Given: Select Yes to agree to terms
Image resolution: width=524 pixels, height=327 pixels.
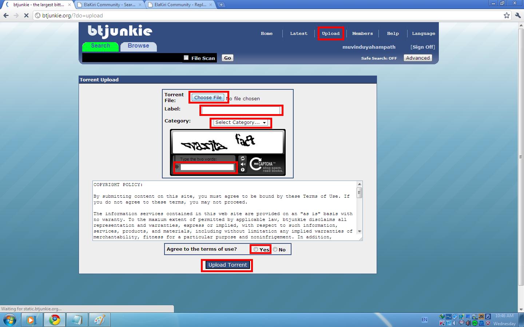Looking at the screenshot, I should click(256, 249).
